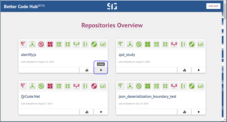Click the double-brace icon on qsd_study card
The image size is (227, 122).
point(183,44)
